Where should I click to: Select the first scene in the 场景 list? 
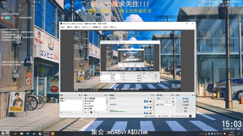coord(71,98)
